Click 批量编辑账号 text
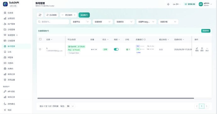 (x=44, y=31)
